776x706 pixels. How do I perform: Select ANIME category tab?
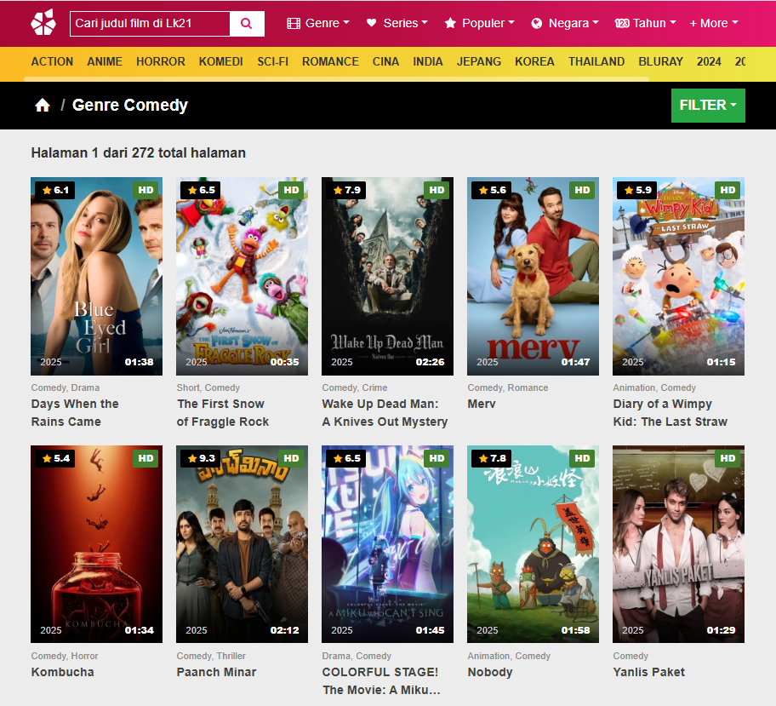(x=105, y=61)
